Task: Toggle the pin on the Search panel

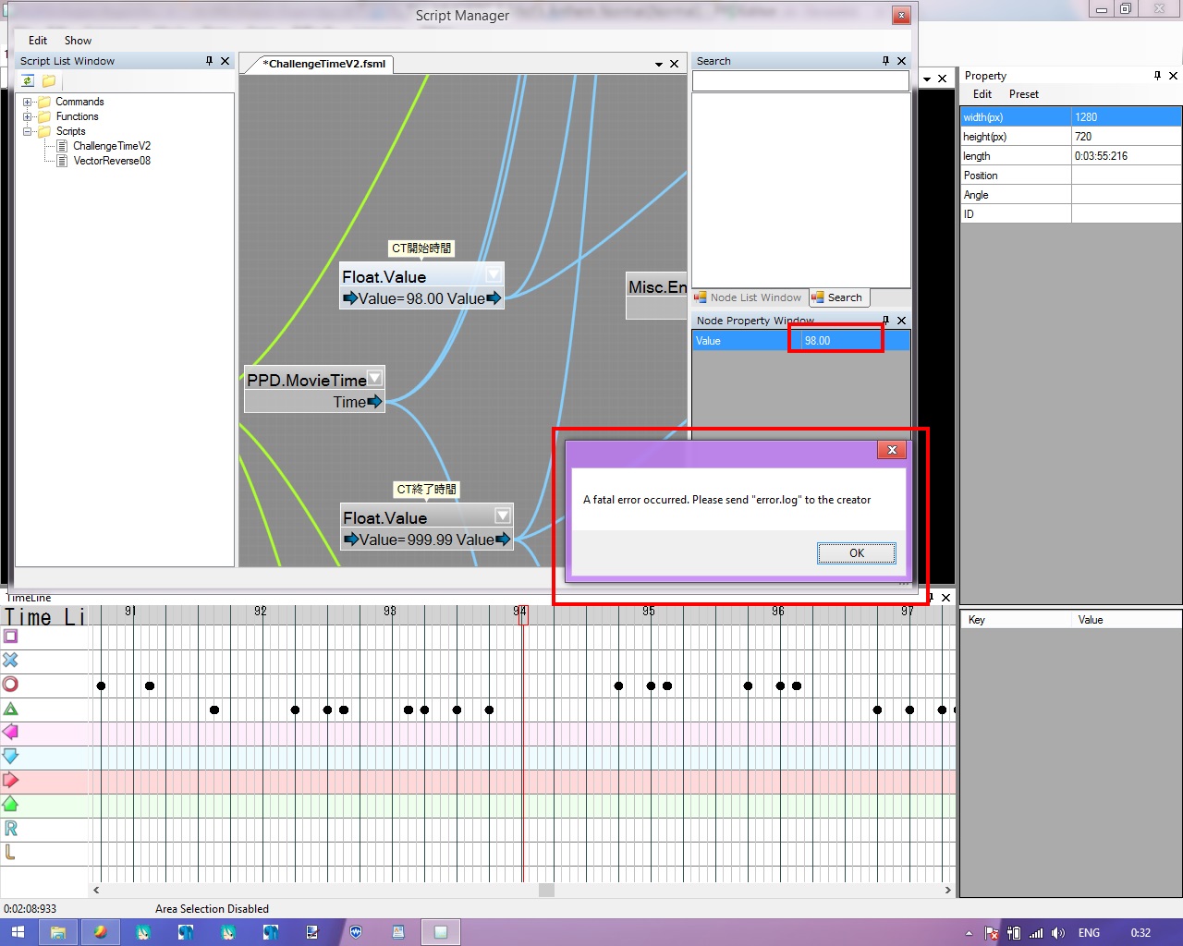Action: pyautogui.click(x=885, y=61)
